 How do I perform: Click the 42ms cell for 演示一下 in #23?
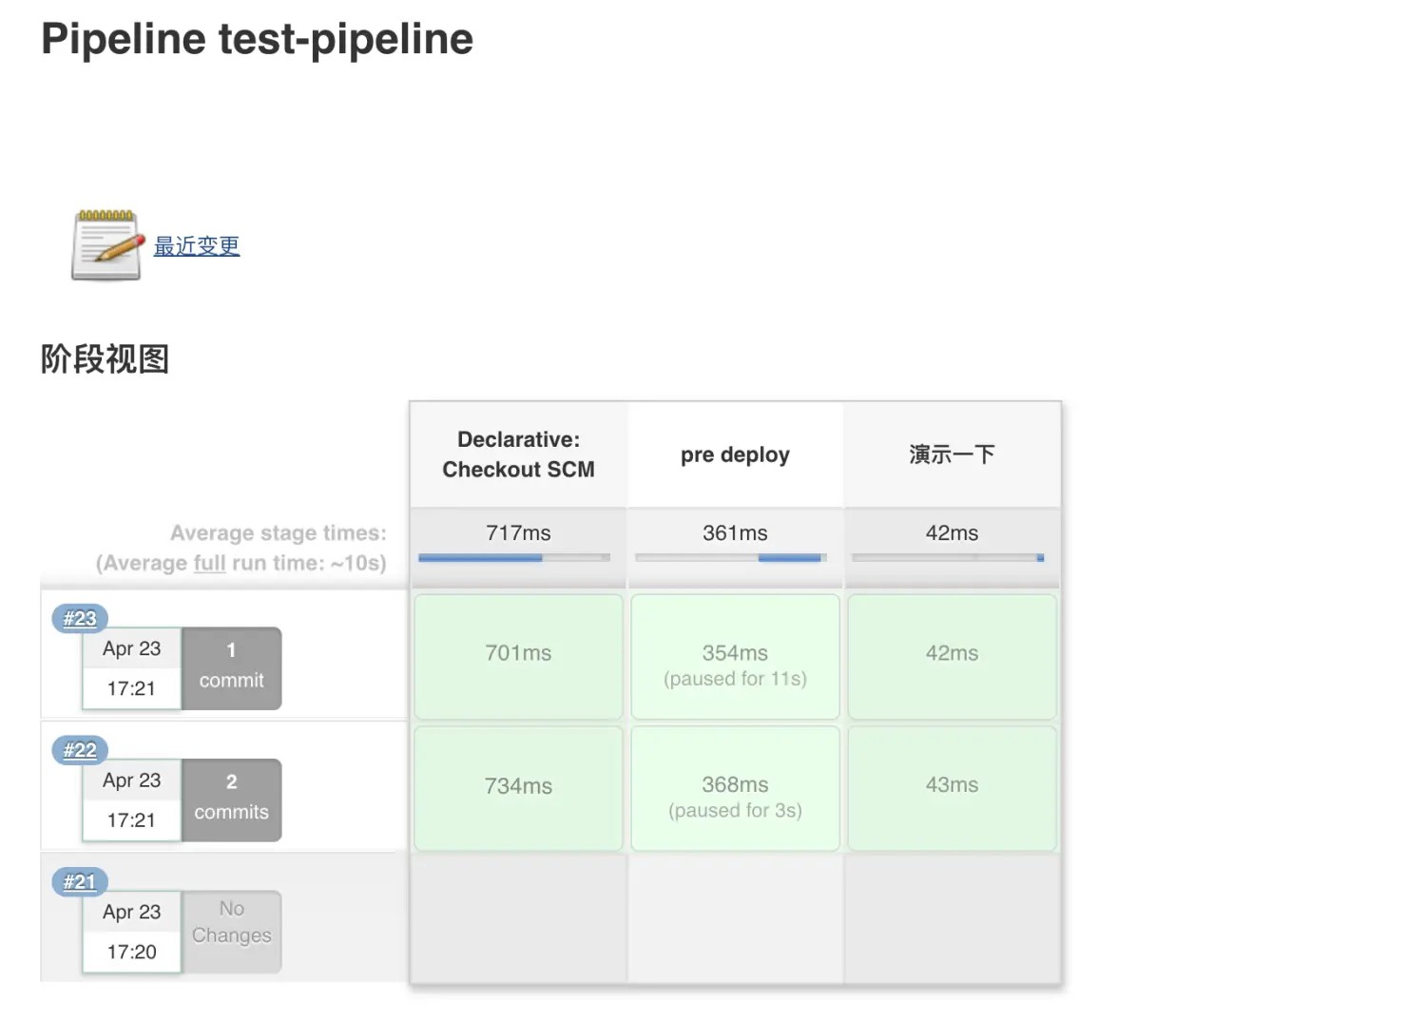(x=951, y=655)
